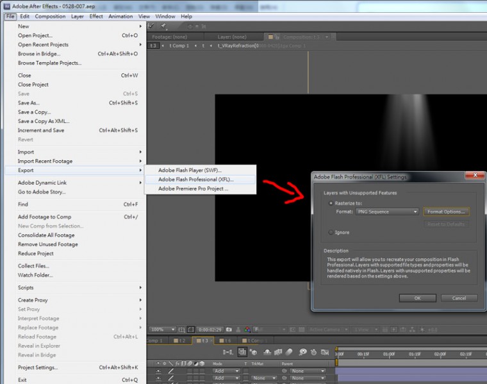This screenshot has width=487, height=384.
Task: Open the PNG Sequence format dropdown
Action: [388, 212]
